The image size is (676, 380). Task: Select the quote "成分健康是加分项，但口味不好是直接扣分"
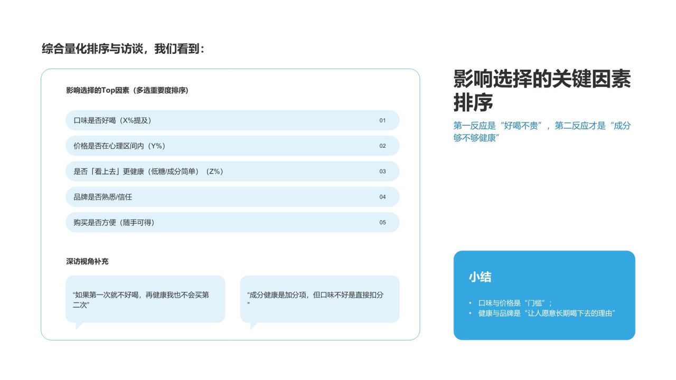pos(315,299)
